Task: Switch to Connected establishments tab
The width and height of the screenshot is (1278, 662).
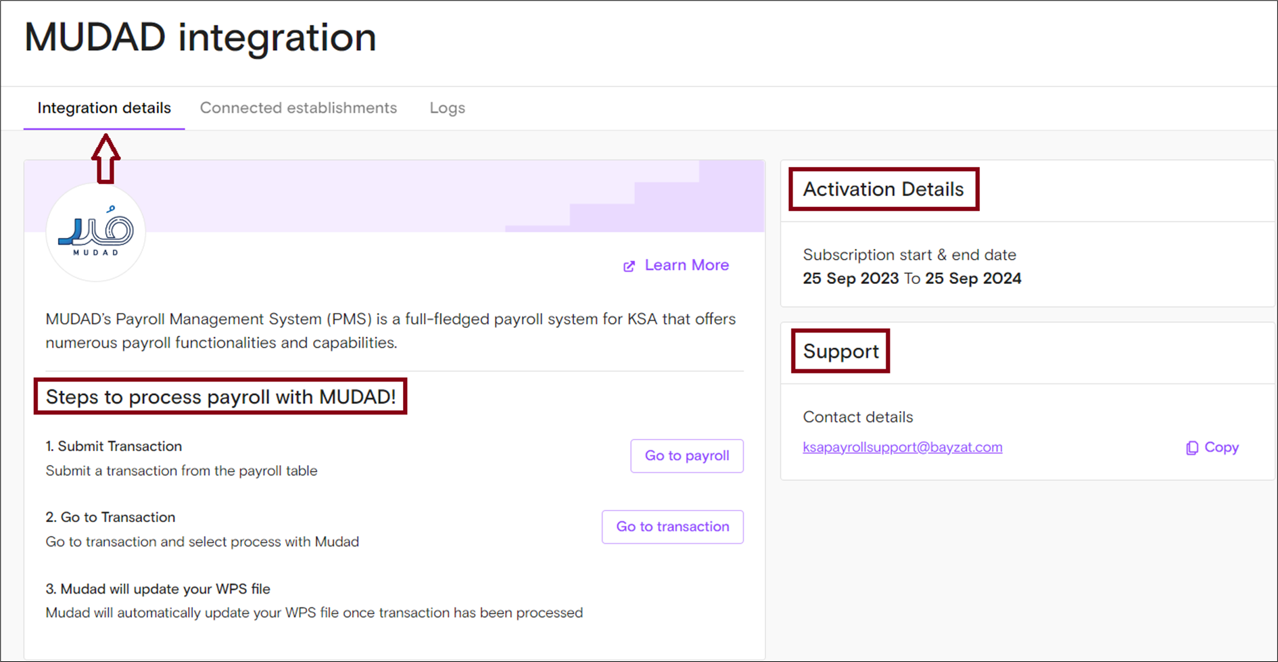Action: [298, 108]
